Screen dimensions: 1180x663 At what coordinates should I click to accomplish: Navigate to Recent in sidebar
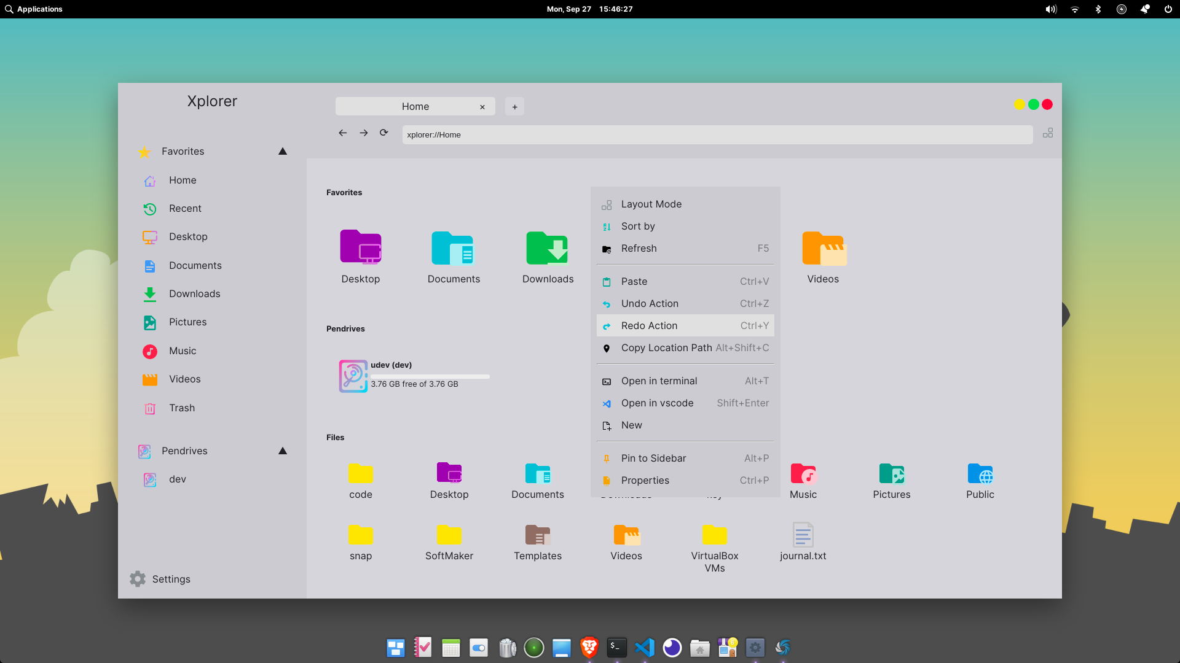tap(185, 208)
